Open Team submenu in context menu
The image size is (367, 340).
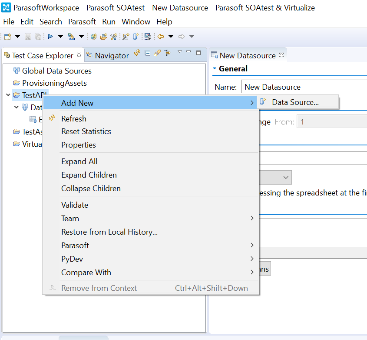151,219
